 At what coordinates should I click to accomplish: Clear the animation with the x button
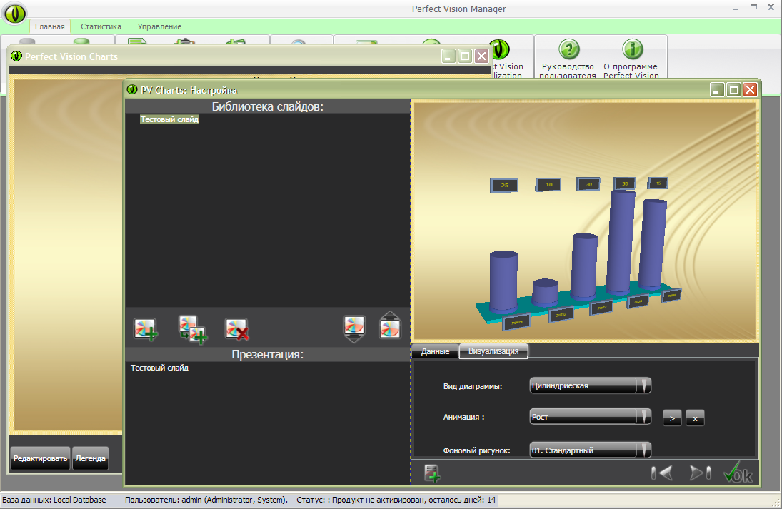695,418
